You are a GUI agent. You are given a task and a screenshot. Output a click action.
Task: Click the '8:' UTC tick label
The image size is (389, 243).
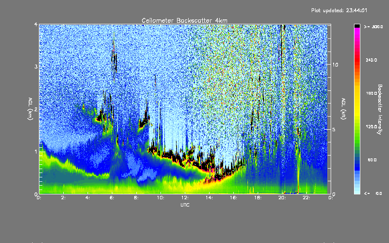coord(137,198)
